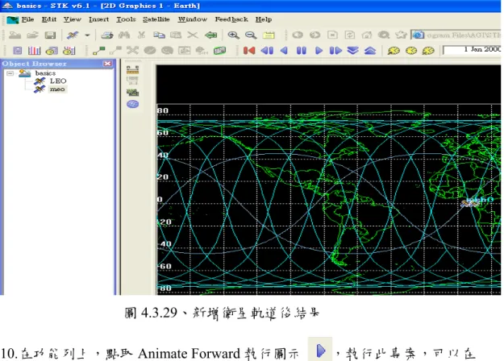The image size is (504, 361).
Task: Click the third yellow clock icon
Action: (428, 51)
